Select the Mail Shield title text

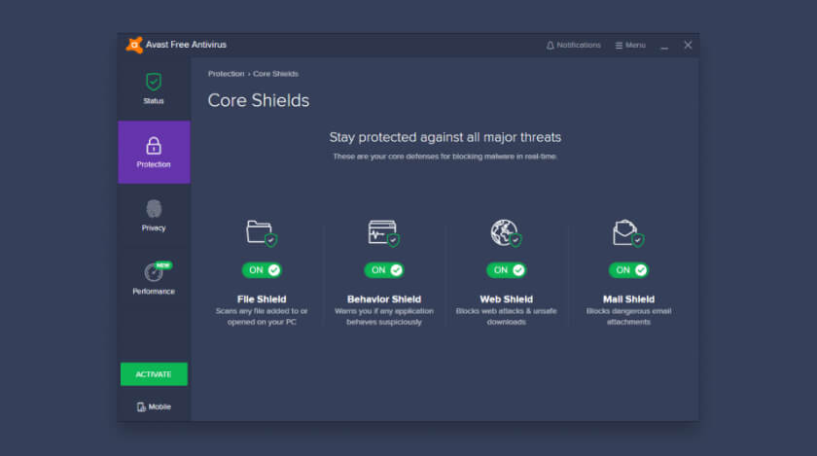[628, 299]
